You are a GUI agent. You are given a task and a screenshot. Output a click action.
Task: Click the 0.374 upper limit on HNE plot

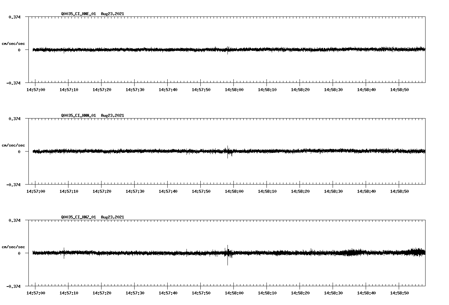[14, 17]
